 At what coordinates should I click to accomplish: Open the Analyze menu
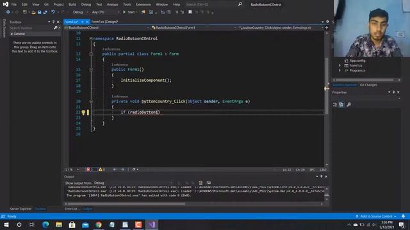(x=112, y=4)
